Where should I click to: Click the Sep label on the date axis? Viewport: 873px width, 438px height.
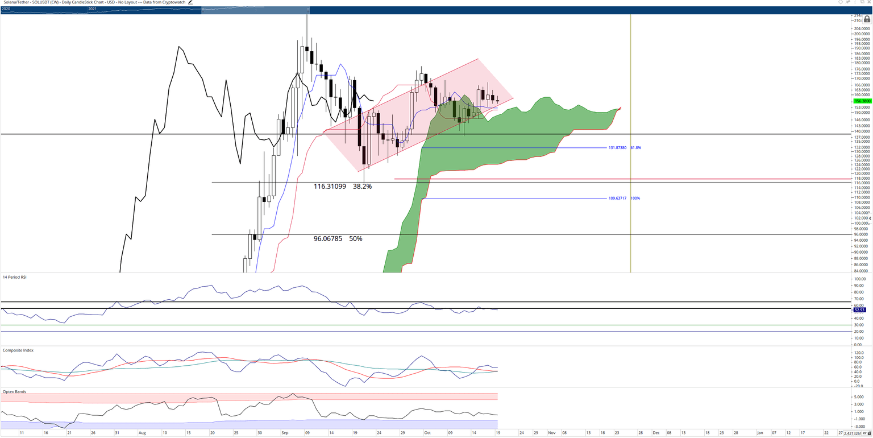click(285, 433)
